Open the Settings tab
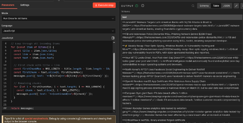 point(25,5)
